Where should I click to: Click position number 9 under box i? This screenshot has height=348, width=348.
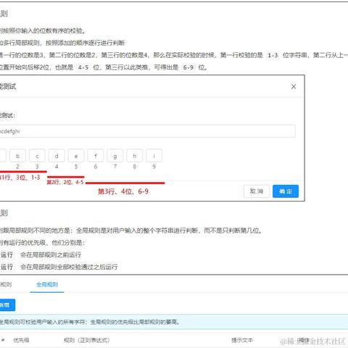point(154,167)
